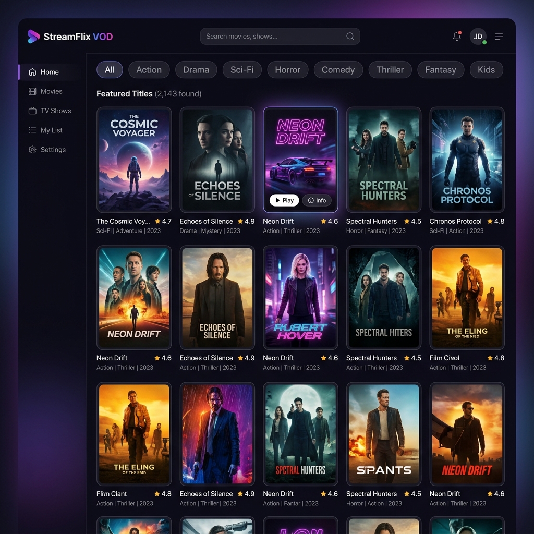This screenshot has width=534, height=534.
Task: Select the All genre filter
Action: pyautogui.click(x=110, y=70)
